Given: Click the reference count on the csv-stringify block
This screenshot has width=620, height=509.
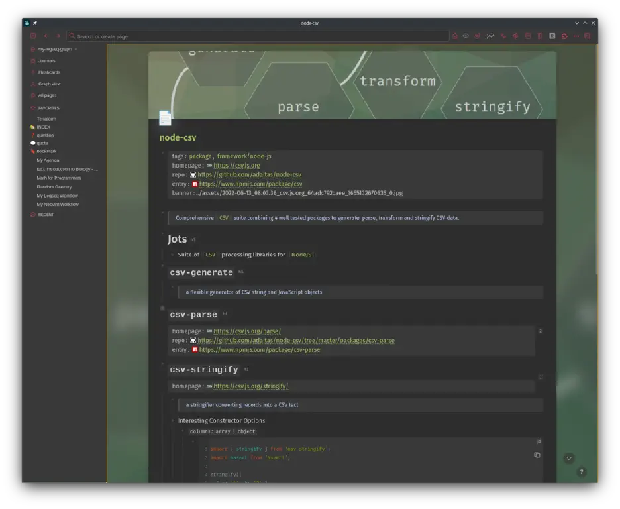Looking at the screenshot, I should pyautogui.click(x=540, y=377).
